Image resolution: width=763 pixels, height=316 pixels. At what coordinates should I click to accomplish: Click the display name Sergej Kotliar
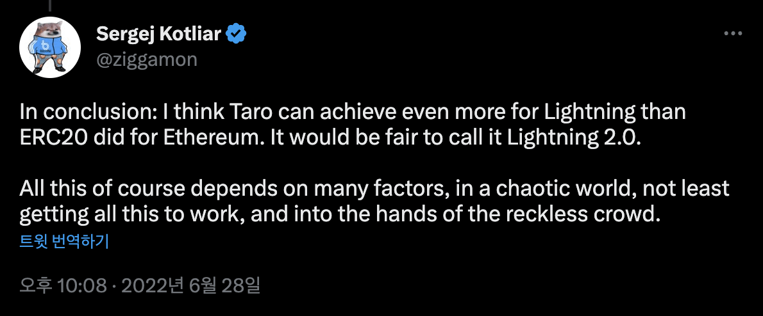pyautogui.click(x=159, y=33)
